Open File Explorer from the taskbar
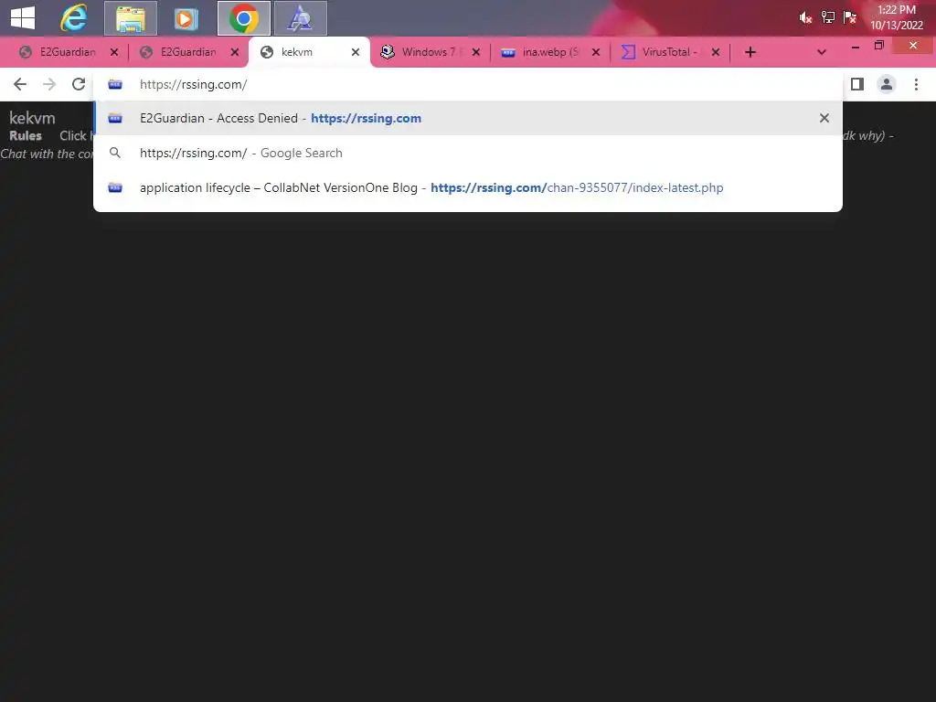This screenshot has height=702, width=936. (x=131, y=18)
